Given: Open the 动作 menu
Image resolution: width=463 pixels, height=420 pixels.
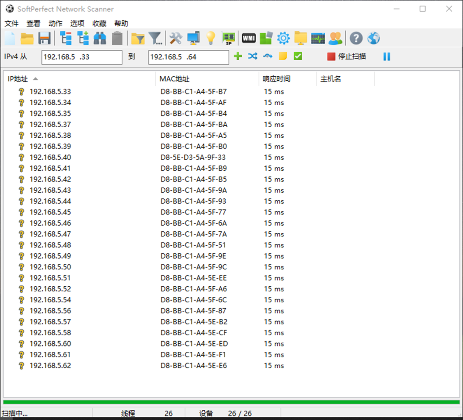Looking at the screenshot, I should pyautogui.click(x=55, y=23).
